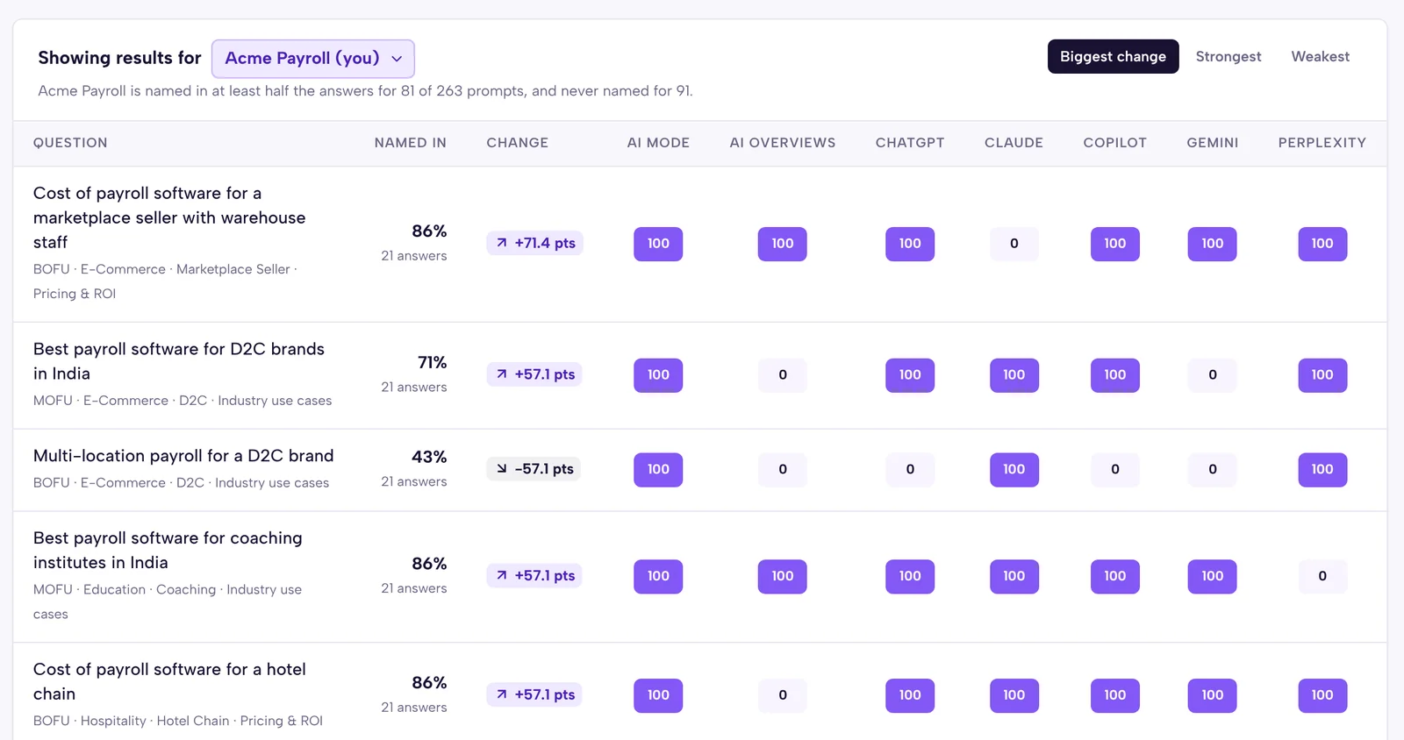Click the -57.1 pts downward change badge

tap(534, 469)
